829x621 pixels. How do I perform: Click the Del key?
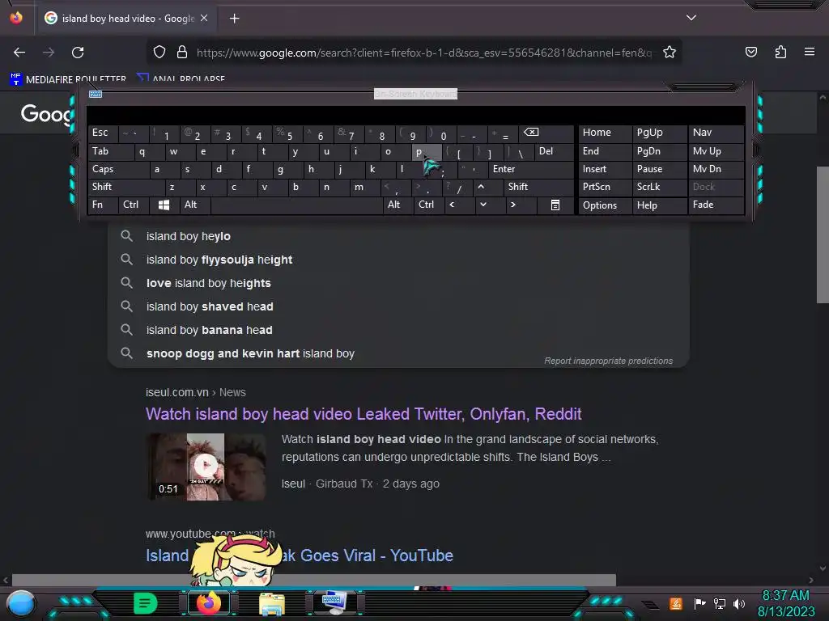pos(554,151)
